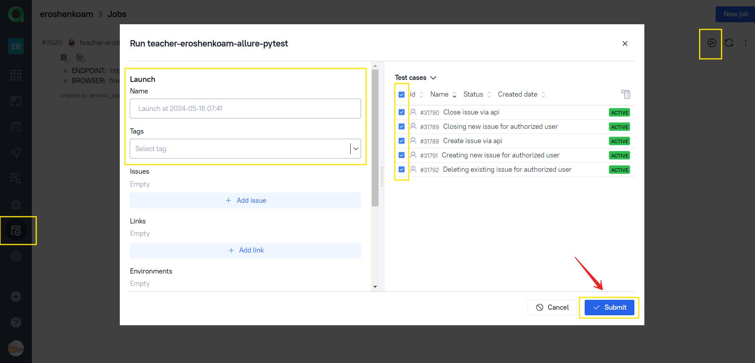Uncheck Deleting existing issue for authorized user
This screenshot has width=755, height=363.
pos(402,169)
